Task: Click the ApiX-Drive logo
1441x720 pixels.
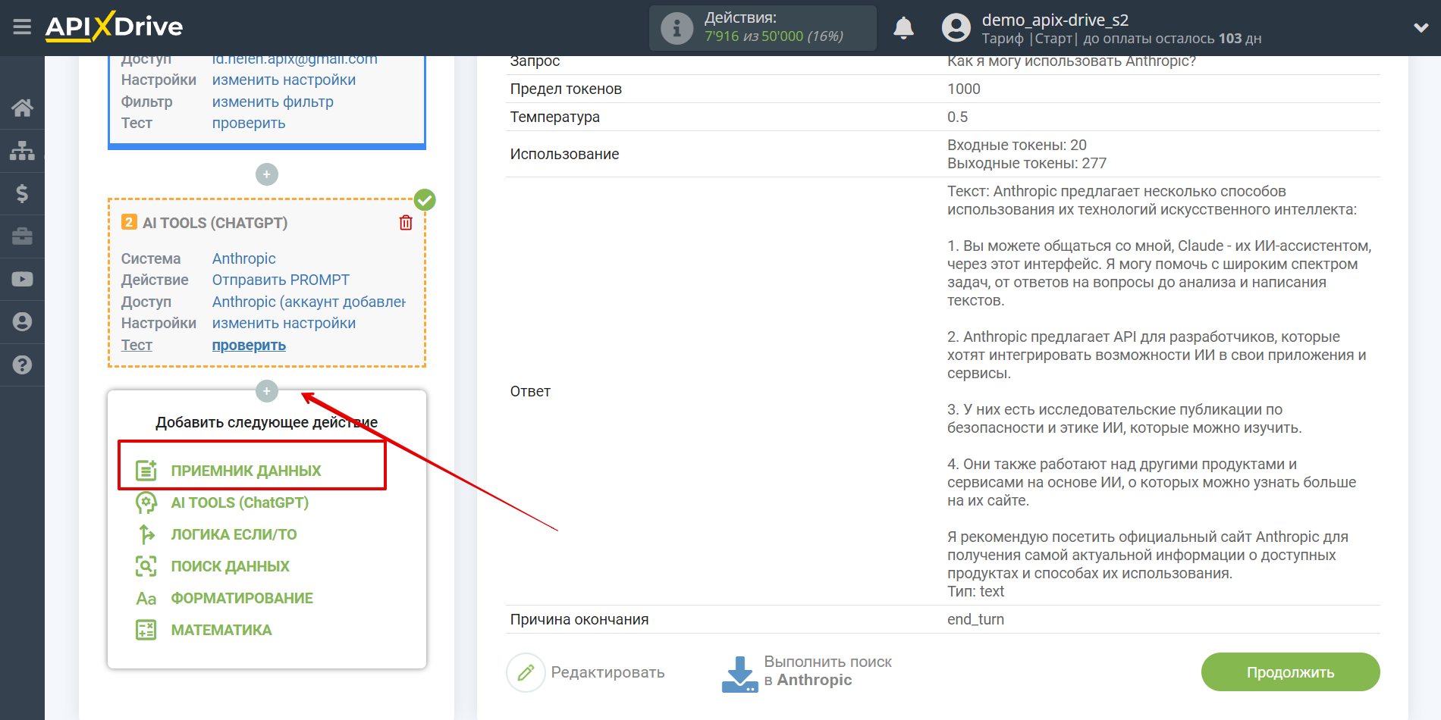Action: point(114,27)
